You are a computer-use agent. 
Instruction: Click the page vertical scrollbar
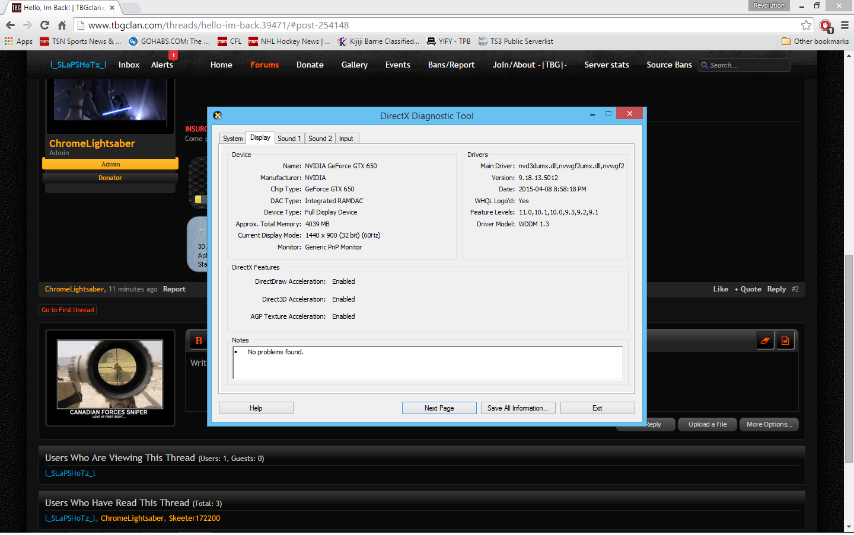849,358
